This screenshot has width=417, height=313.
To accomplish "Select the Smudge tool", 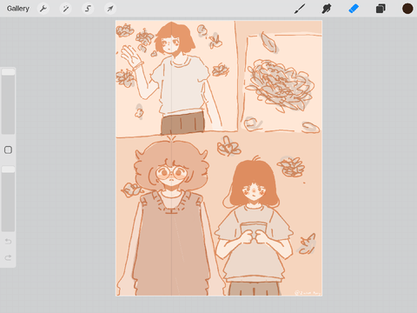I will (327, 9).
